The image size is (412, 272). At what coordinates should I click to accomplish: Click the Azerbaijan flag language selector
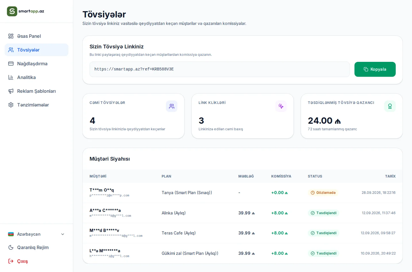coord(11,234)
